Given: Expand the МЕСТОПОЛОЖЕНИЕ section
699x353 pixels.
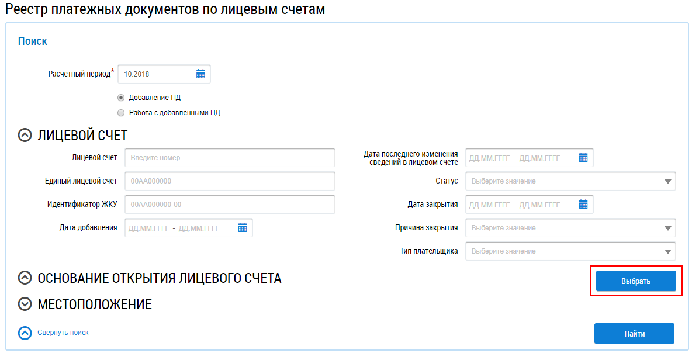Looking at the screenshot, I should [x=25, y=304].
